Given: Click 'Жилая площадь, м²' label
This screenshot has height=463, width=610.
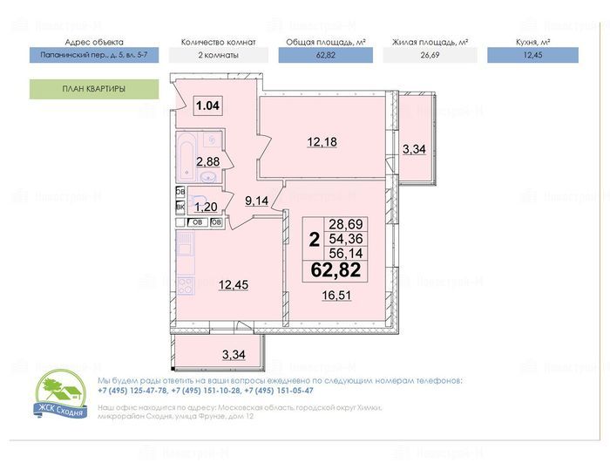Looking at the screenshot, I should [430, 42].
